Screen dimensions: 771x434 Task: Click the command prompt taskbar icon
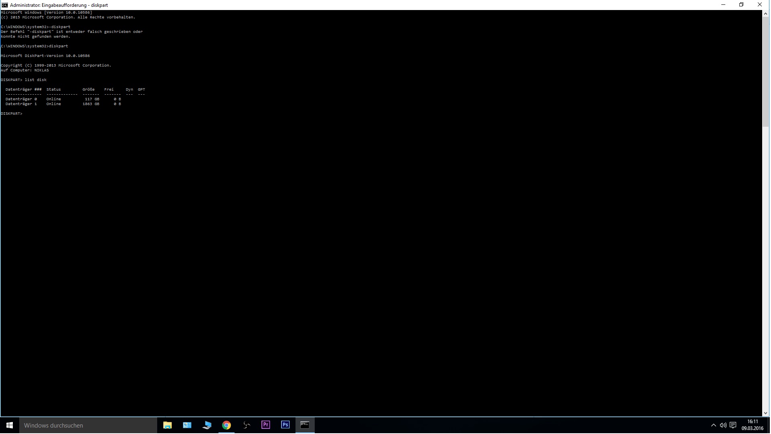point(305,425)
